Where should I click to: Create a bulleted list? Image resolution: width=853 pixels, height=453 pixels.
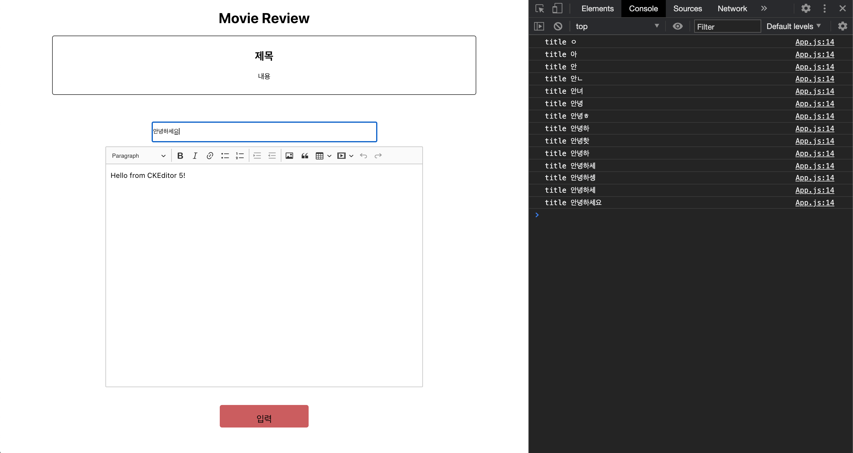click(225, 156)
